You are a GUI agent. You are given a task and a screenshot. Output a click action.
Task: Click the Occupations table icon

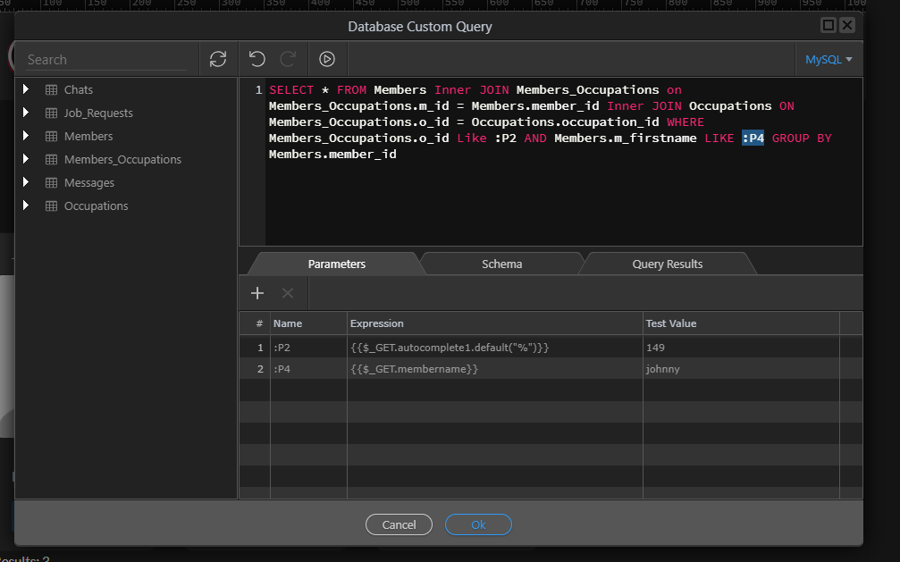[x=51, y=206]
